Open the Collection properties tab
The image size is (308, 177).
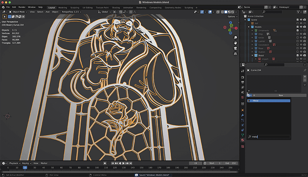(x=243, y=104)
